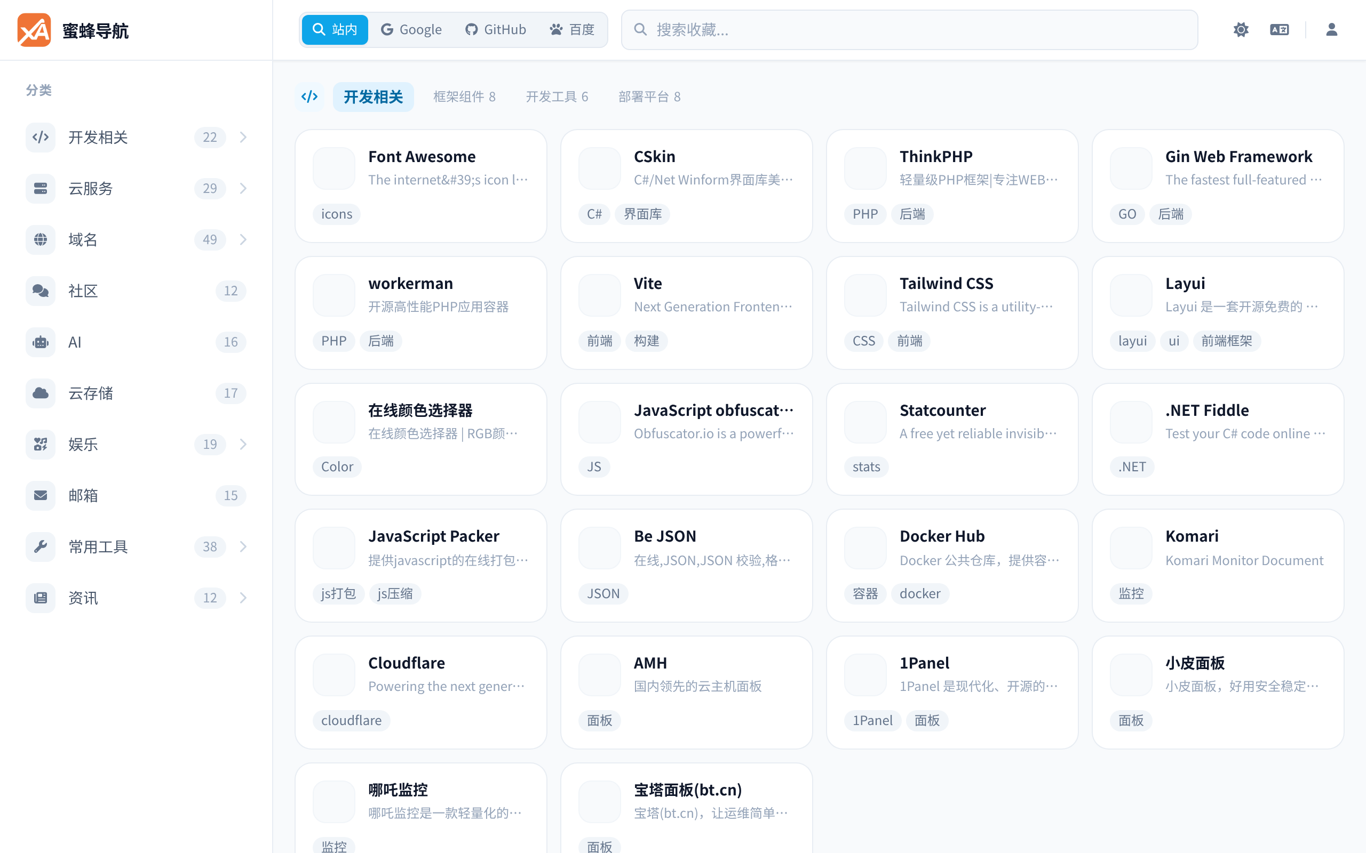Click the 域名 globe icon

41,240
